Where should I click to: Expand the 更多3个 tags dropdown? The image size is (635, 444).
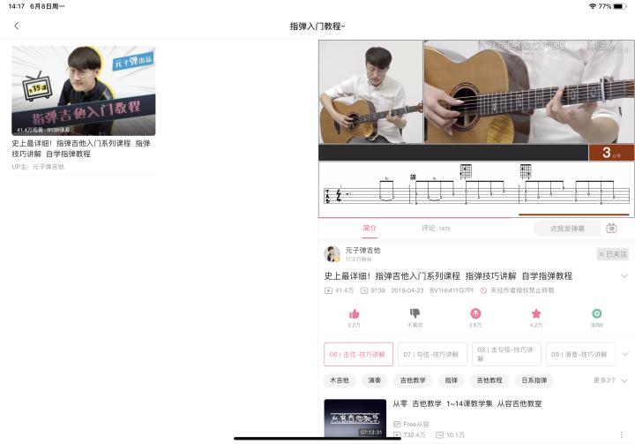[x=610, y=380]
